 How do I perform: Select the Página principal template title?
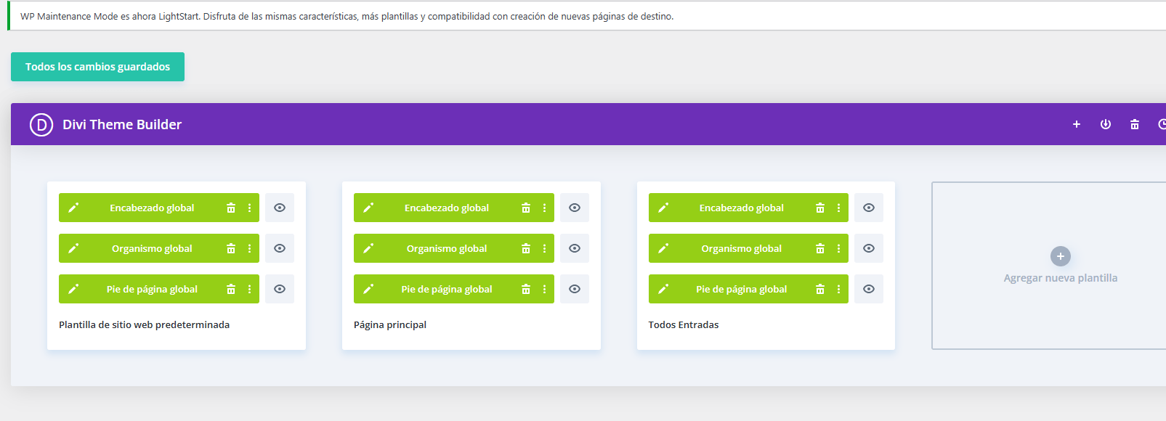pos(390,324)
